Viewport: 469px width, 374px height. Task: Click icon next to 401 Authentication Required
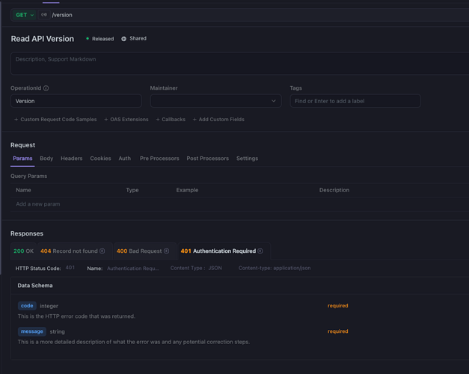click(x=260, y=251)
